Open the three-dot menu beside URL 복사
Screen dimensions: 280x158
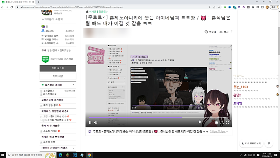pos(232,32)
